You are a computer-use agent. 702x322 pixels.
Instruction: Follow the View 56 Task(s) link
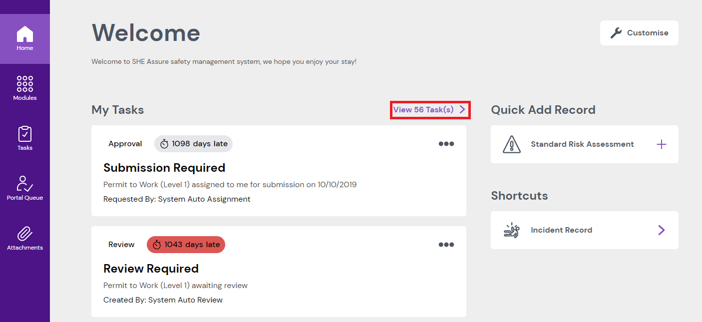[x=429, y=110]
